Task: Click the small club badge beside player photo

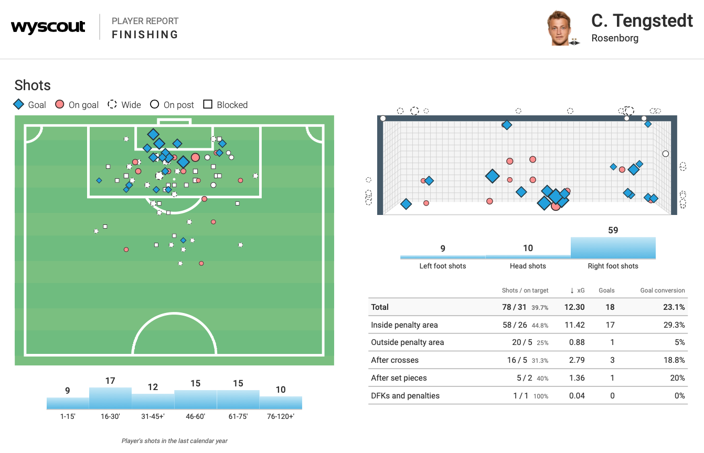Action: [575, 41]
